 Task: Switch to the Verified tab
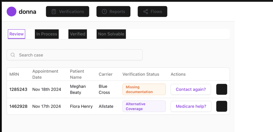[78, 34]
